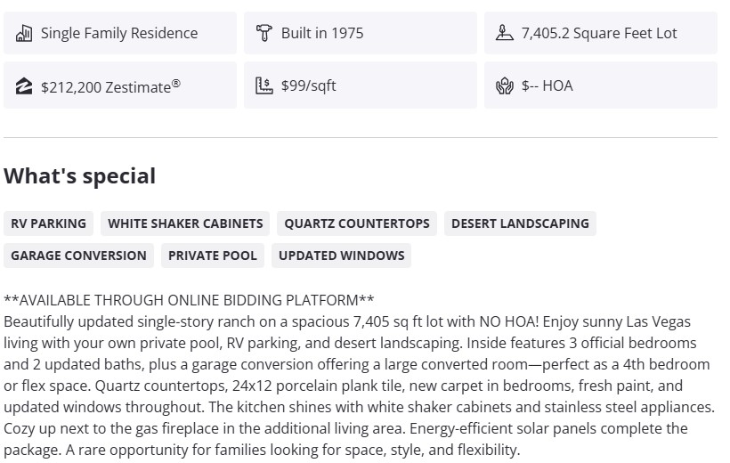Click the What's special heading
Viewport: 730px width, 463px height.
80,176
